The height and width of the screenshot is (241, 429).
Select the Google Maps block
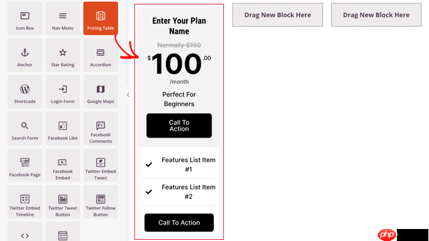pyautogui.click(x=101, y=91)
